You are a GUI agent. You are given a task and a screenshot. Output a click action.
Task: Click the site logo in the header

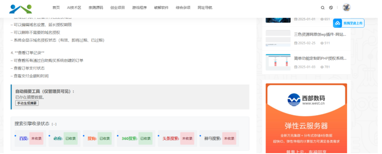click(x=20, y=9)
